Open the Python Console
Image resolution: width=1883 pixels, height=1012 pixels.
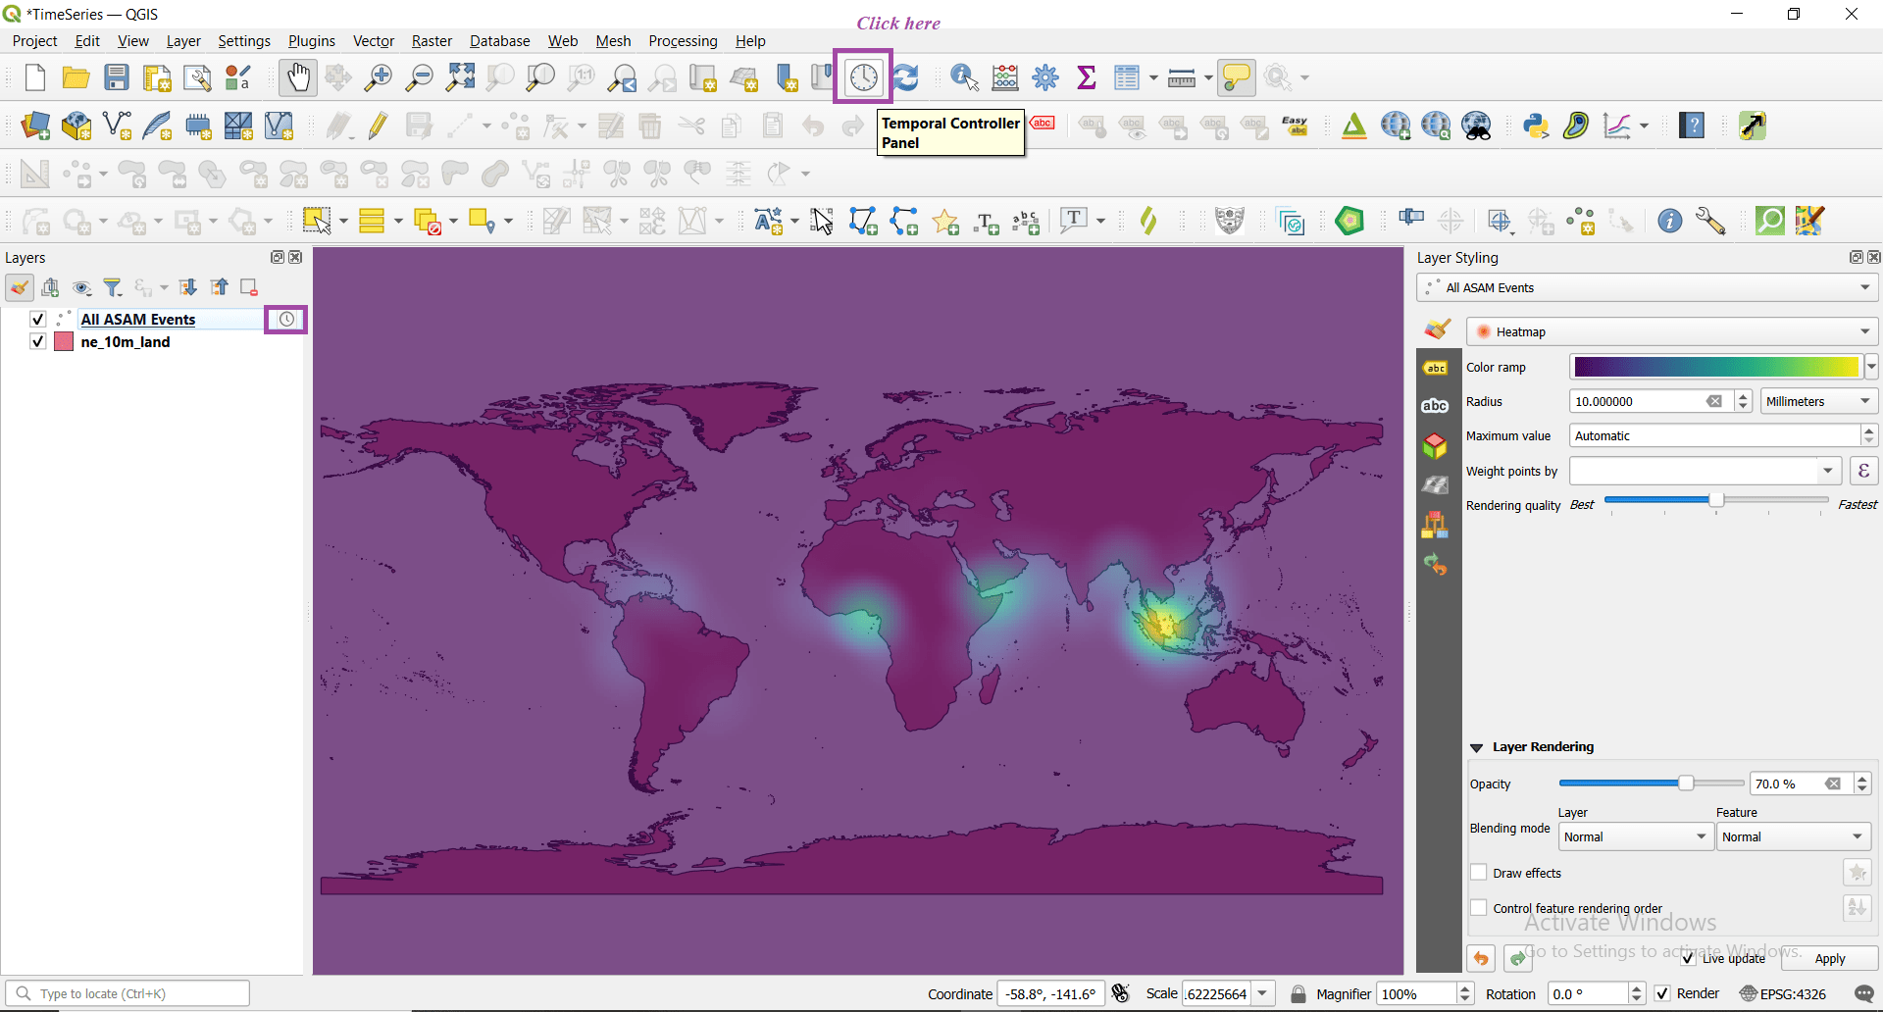[x=1536, y=126]
